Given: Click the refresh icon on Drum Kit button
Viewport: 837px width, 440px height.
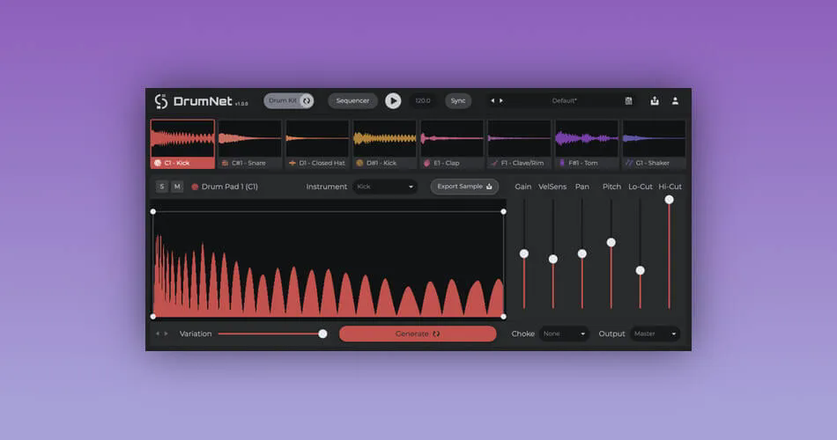Looking at the screenshot, I should [307, 101].
